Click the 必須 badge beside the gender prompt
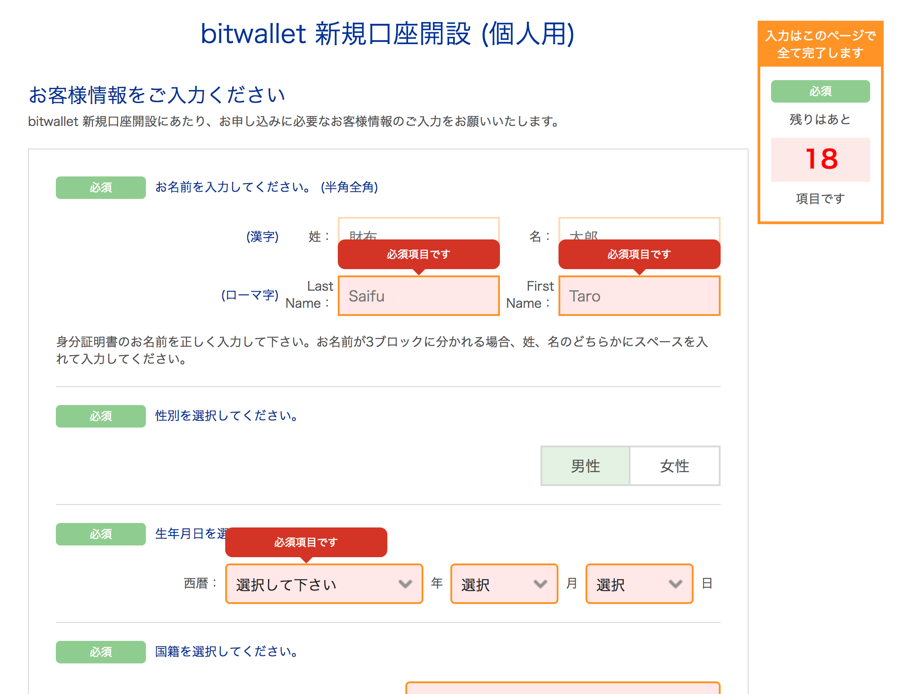The height and width of the screenshot is (694, 908). [x=101, y=416]
